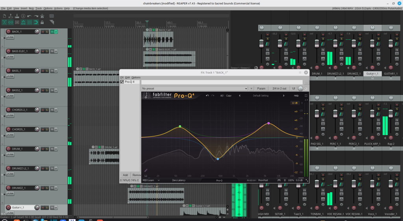This screenshot has width=403, height=221.
Task: Create a new project from toolbar
Action: [4, 16]
